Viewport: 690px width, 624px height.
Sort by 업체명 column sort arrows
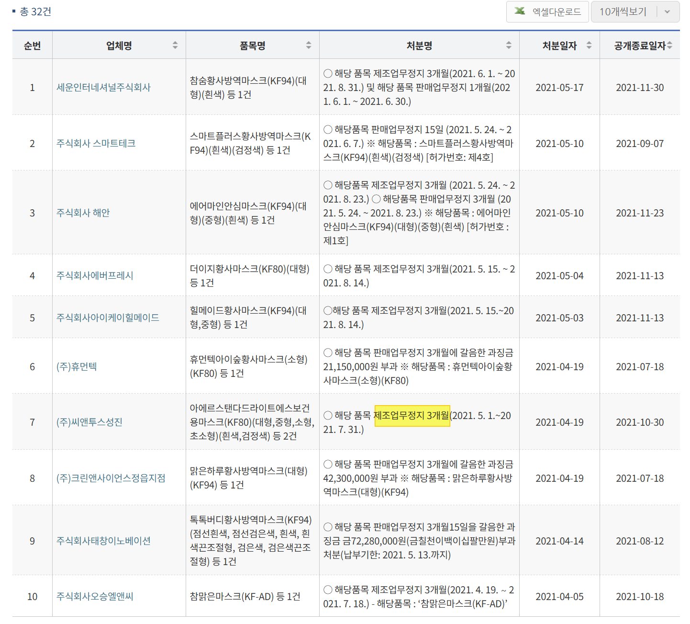[x=175, y=45]
